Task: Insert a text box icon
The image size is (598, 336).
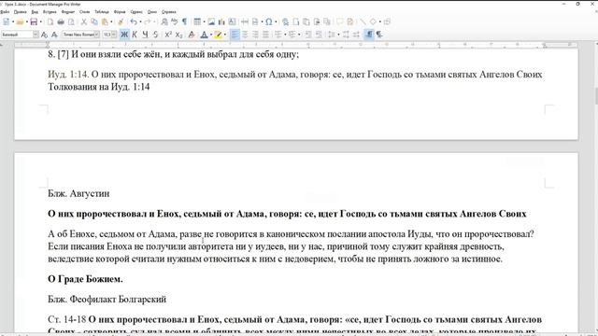Action: pos(232,21)
